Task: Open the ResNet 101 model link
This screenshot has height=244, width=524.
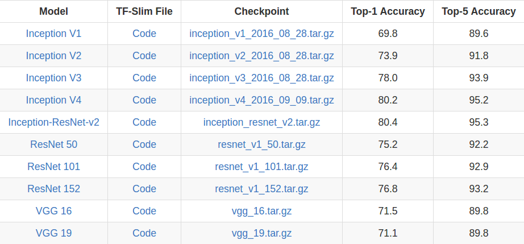Action: [x=53, y=167]
